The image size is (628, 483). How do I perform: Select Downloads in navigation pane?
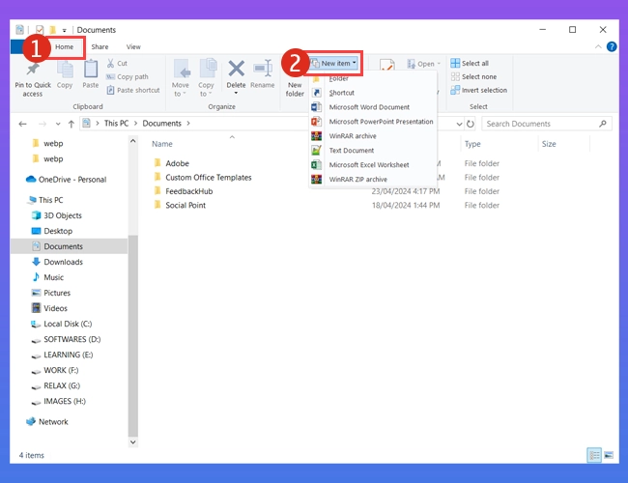(x=63, y=262)
